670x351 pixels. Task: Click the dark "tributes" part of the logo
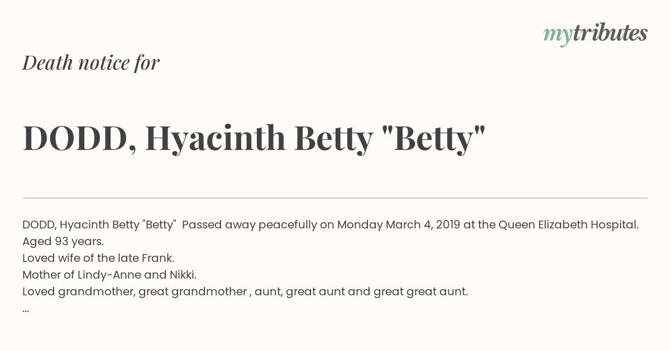click(x=610, y=33)
